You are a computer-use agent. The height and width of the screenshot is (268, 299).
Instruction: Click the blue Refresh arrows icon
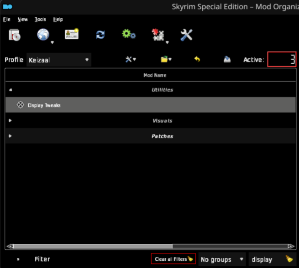coord(100,35)
